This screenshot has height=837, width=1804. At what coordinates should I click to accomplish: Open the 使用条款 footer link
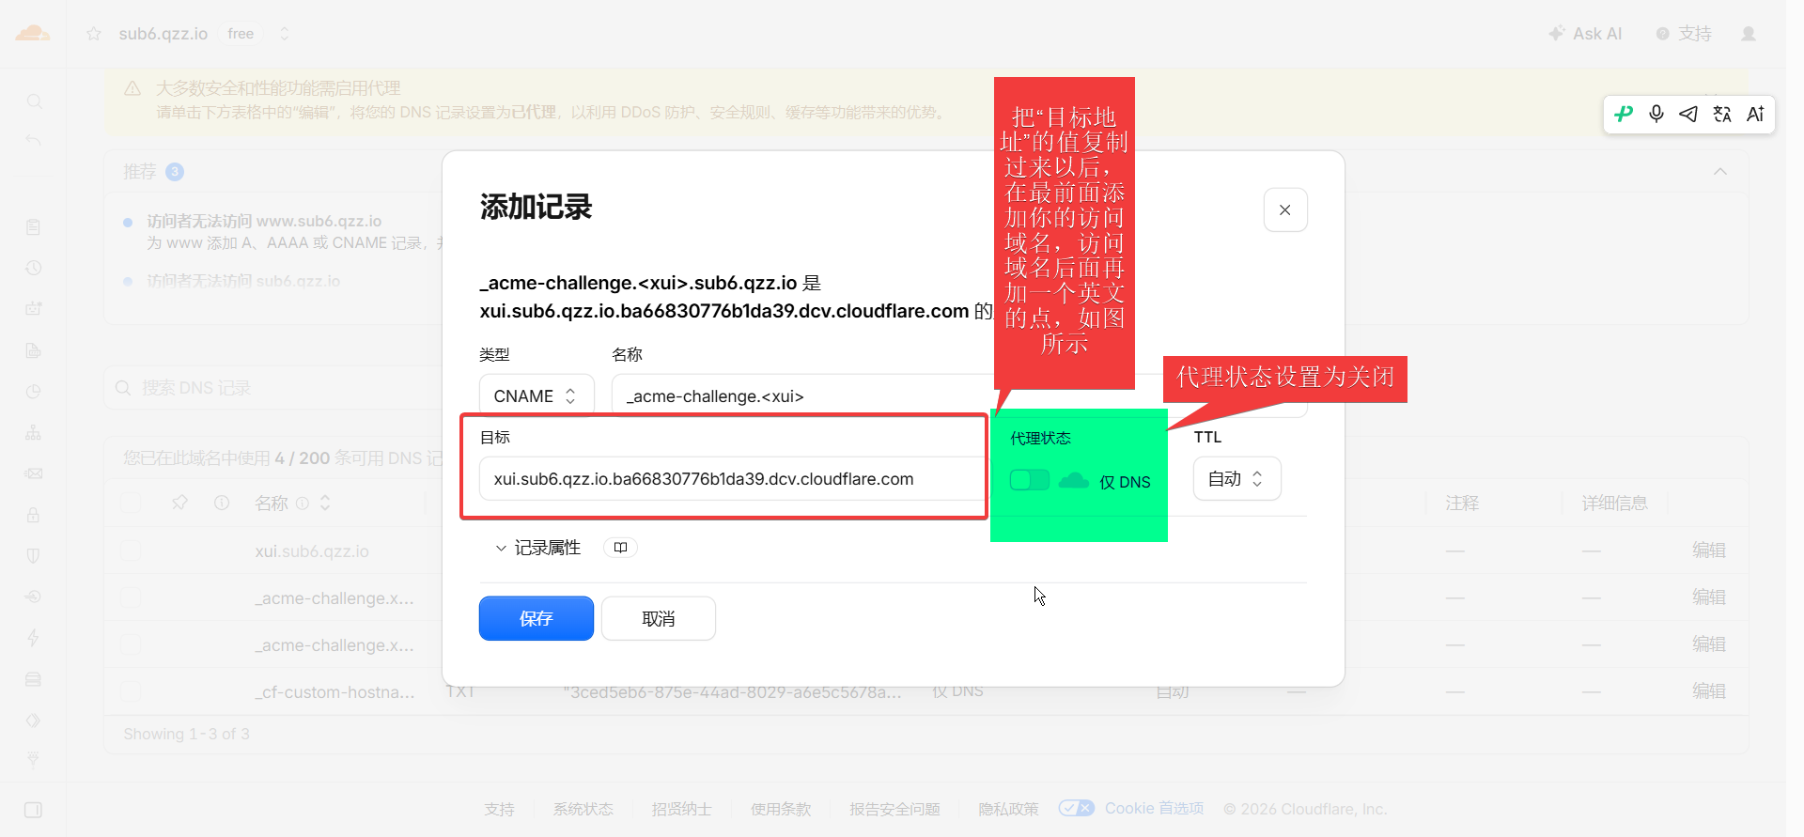point(780,809)
